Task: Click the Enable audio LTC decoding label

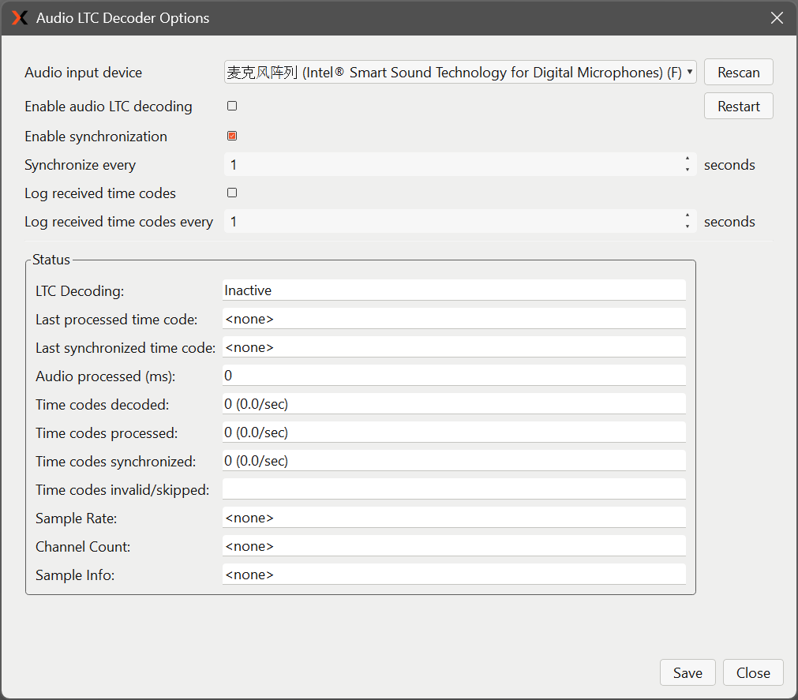Action: pos(108,107)
